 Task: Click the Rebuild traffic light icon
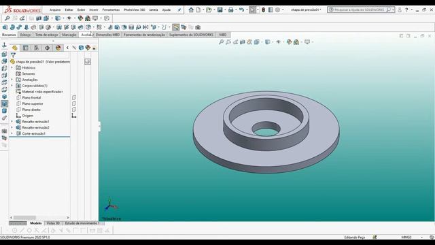[x=263, y=10]
